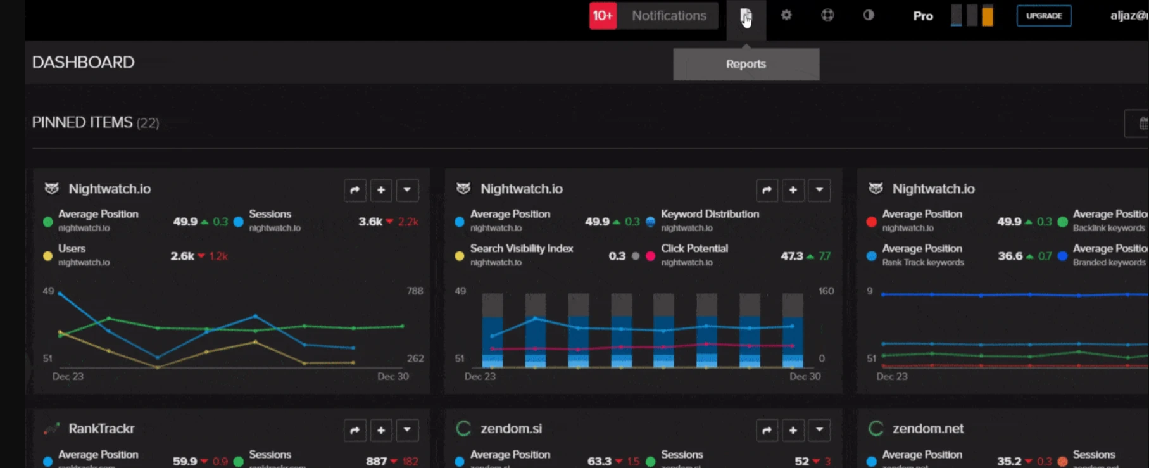The width and height of the screenshot is (1149, 468).
Task: Expand dropdown on first Nightwatch.io card
Action: (x=407, y=190)
